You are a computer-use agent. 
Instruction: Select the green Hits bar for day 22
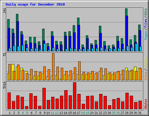pyautogui.click(x=100, y=30)
